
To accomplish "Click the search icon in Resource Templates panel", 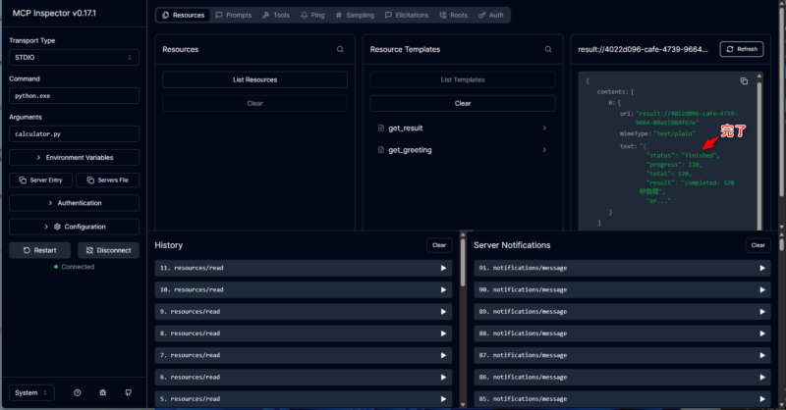I will (x=548, y=49).
